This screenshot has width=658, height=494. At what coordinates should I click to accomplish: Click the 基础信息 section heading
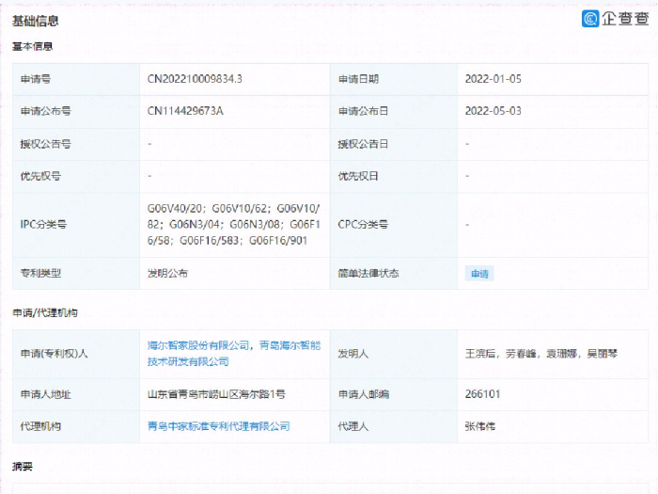tap(36, 21)
